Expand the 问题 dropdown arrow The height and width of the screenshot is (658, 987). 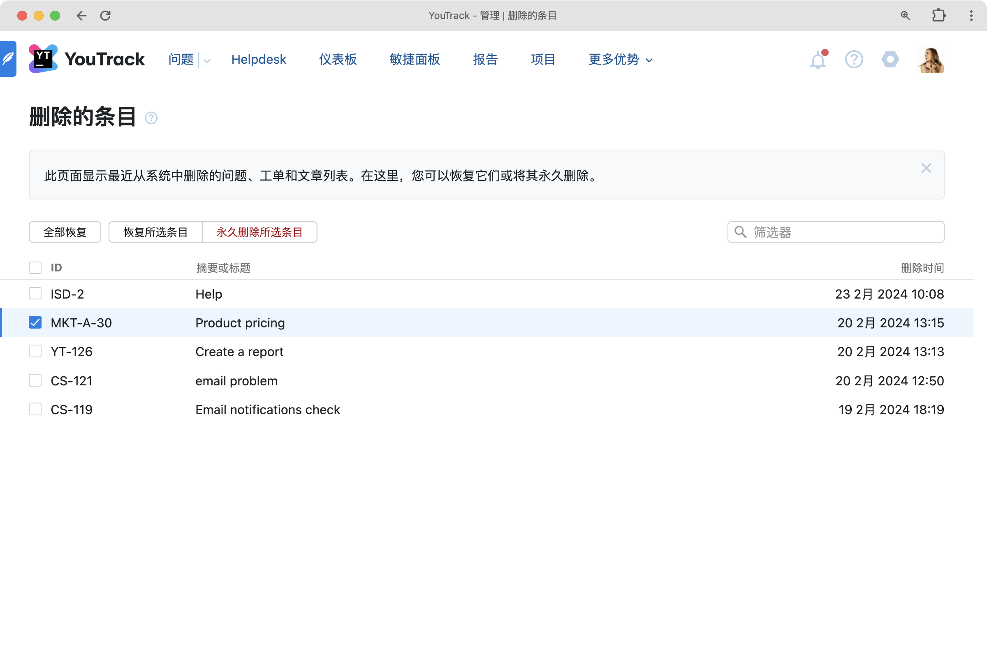tap(207, 61)
